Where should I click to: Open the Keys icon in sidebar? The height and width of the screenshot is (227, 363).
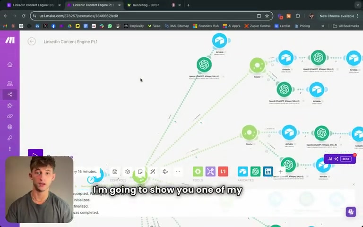[x=10, y=138]
